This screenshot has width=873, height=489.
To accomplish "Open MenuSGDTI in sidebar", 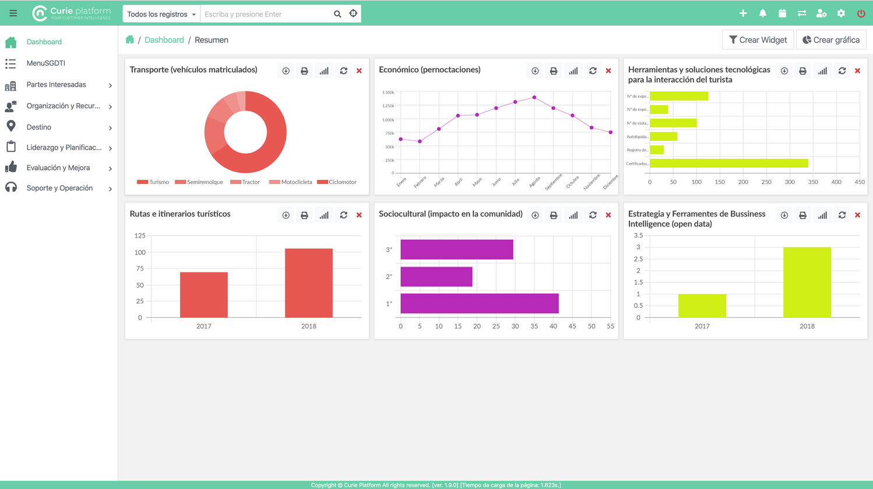I will pos(45,63).
